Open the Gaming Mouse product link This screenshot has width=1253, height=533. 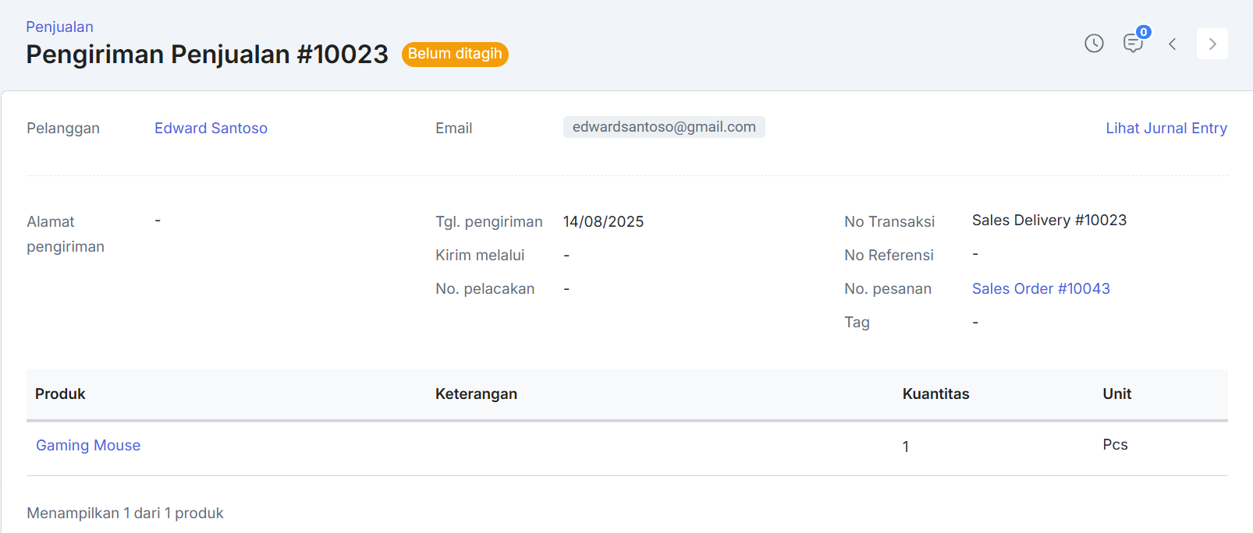click(88, 445)
